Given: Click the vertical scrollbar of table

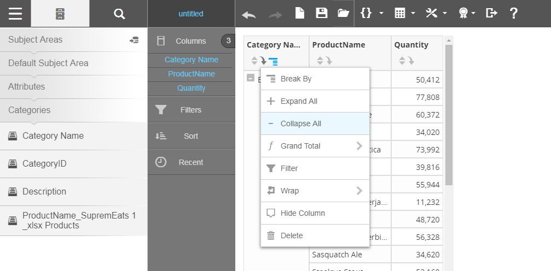Looking at the screenshot, I should (x=449, y=115).
